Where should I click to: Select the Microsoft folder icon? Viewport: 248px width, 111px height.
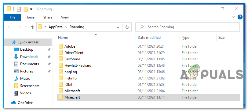[61, 91]
